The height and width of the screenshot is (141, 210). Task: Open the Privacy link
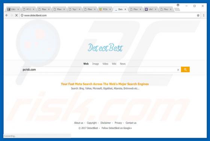point(118,123)
